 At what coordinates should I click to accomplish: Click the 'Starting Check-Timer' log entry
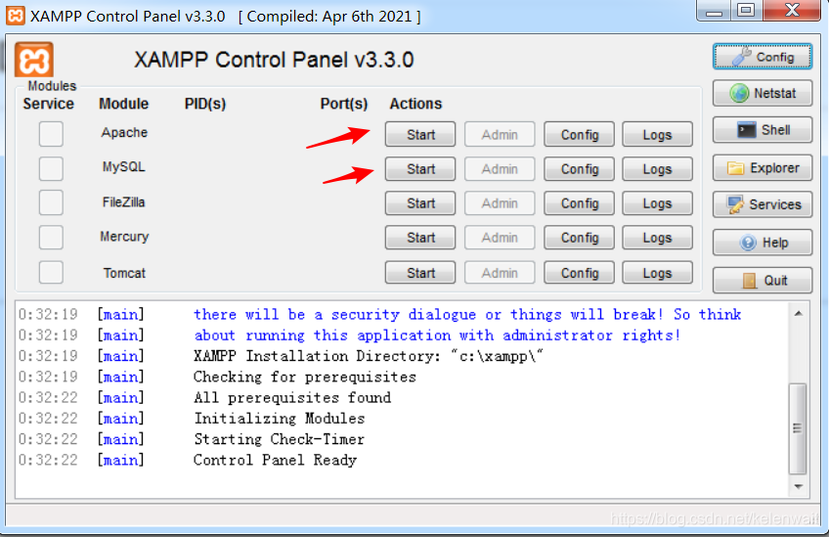[280, 439]
